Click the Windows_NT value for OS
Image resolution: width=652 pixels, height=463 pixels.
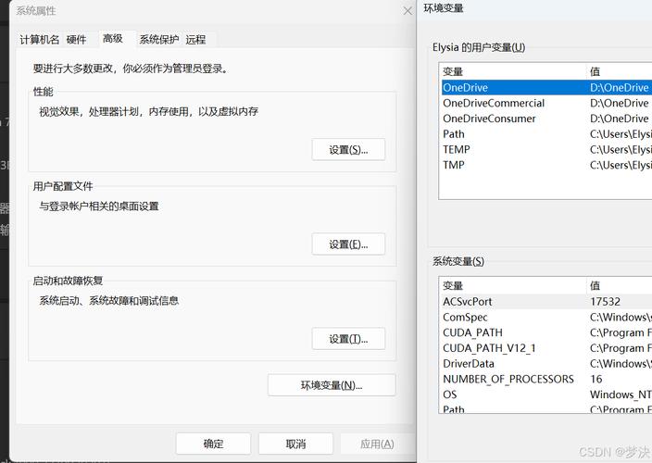coord(621,394)
